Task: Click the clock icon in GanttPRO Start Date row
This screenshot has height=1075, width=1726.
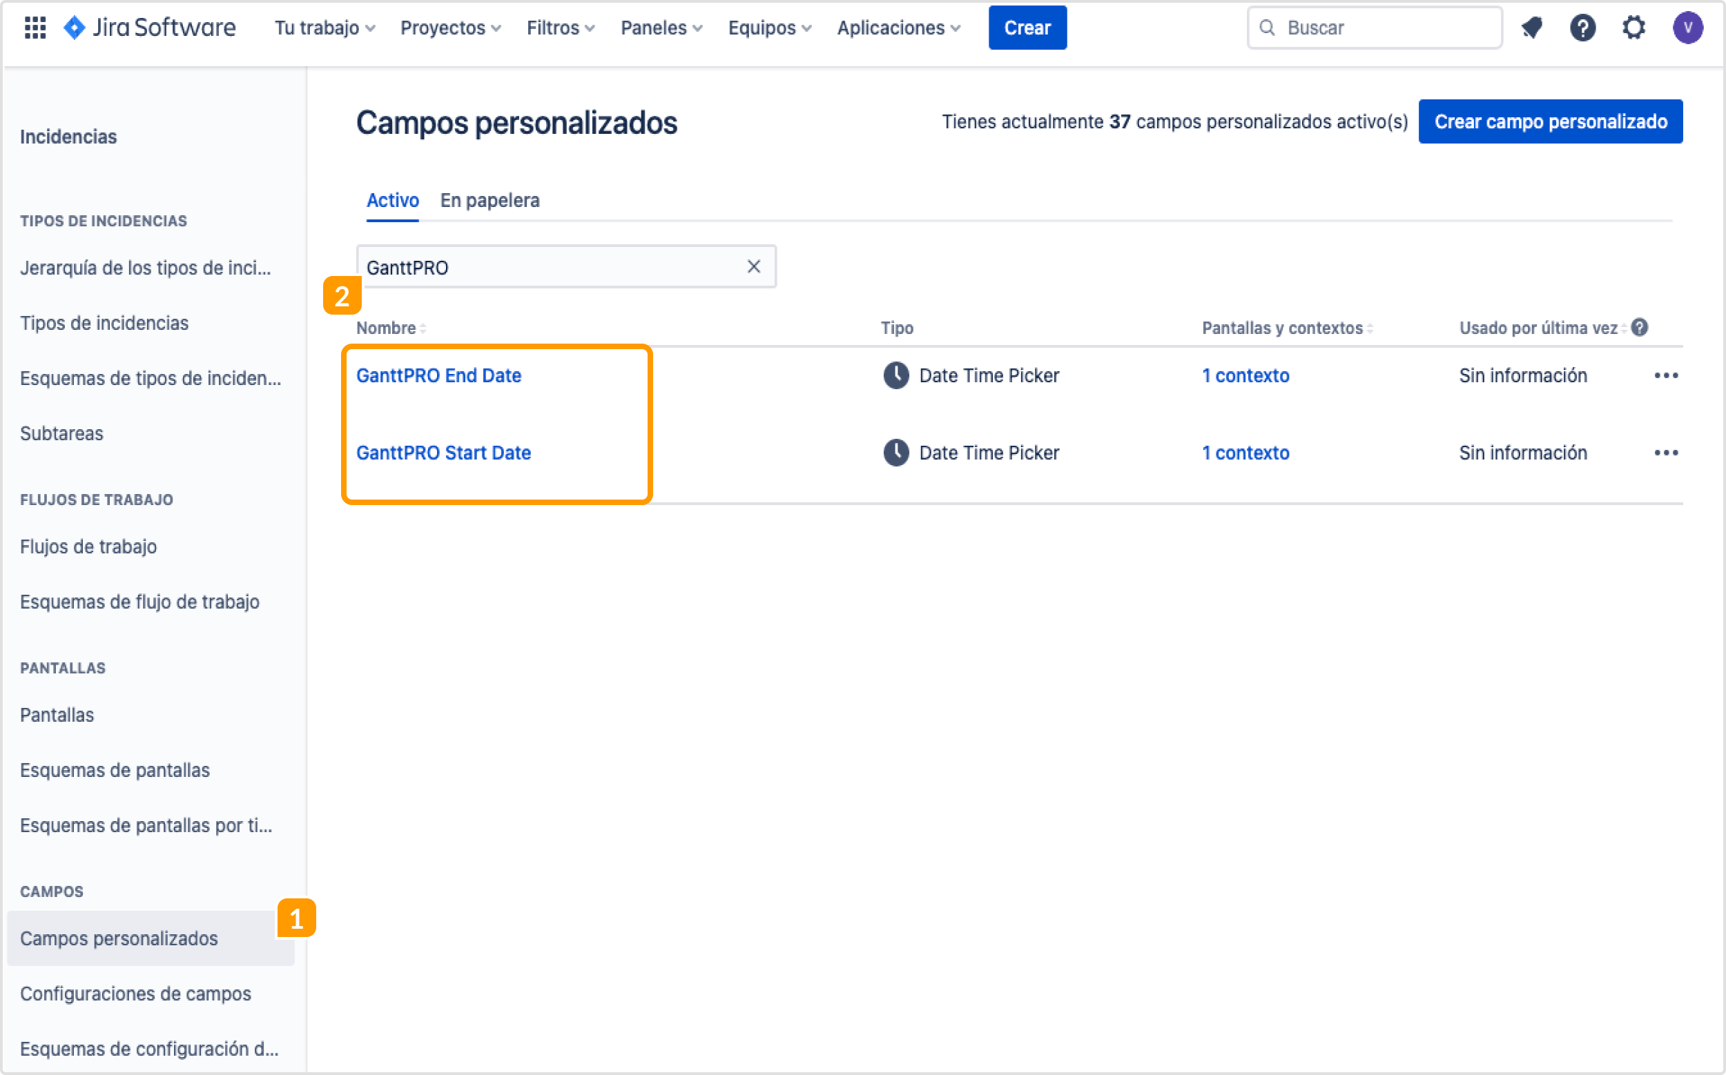Action: click(x=896, y=453)
